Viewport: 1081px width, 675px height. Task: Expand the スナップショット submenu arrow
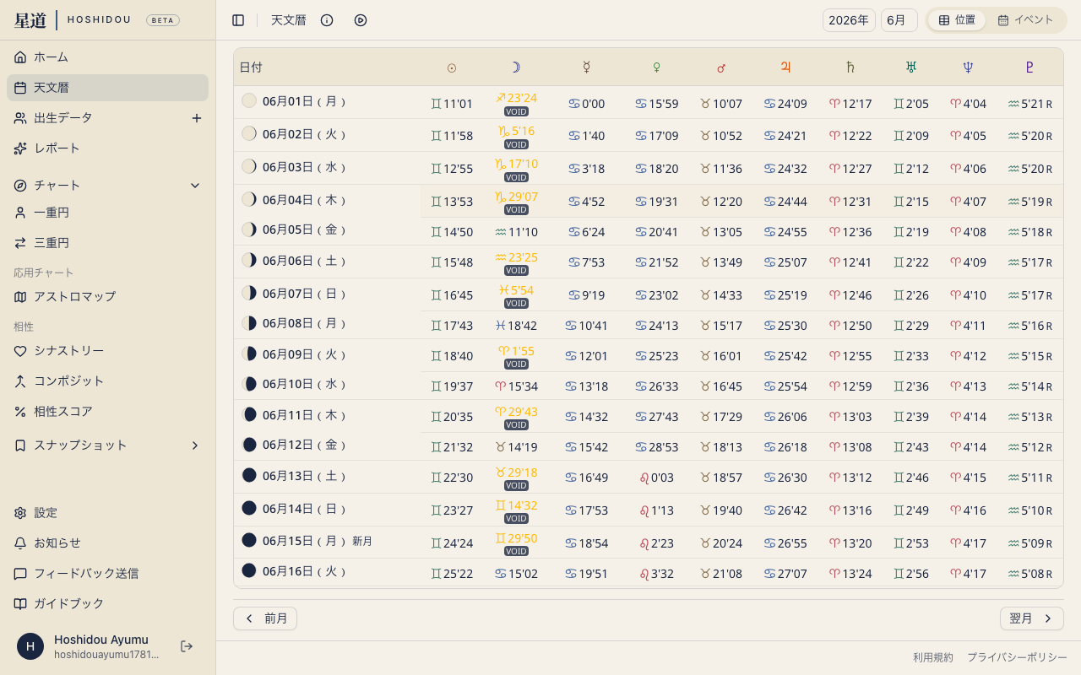click(195, 445)
